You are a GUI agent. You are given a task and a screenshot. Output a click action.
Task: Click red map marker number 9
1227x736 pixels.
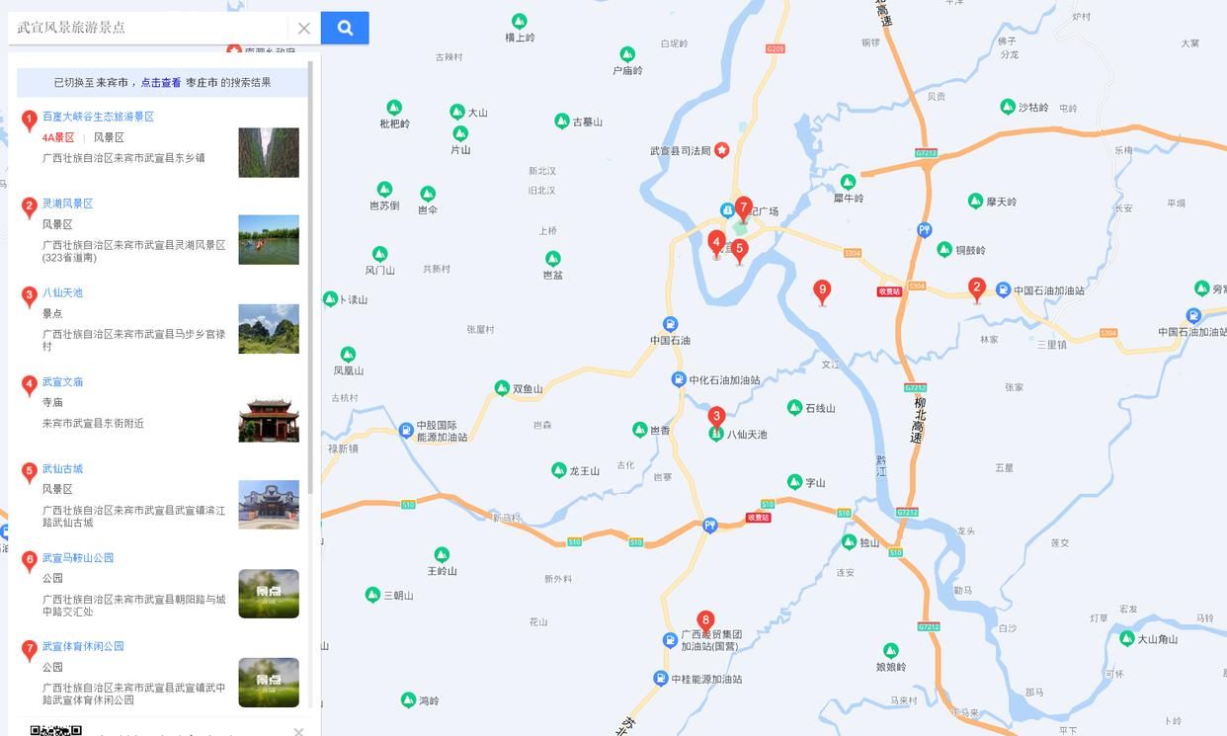(822, 291)
